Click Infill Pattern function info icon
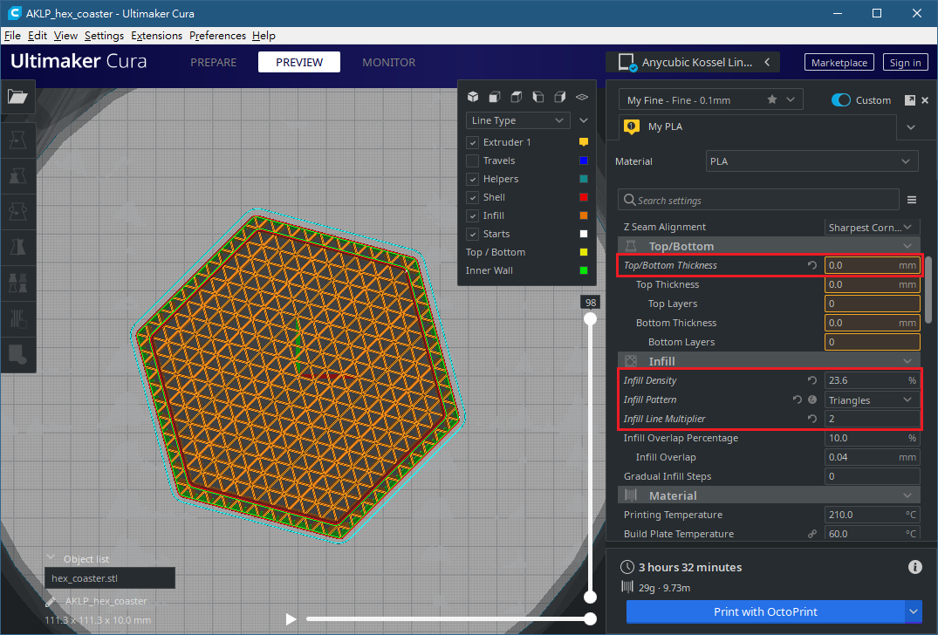The image size is (938, 635). 812,399
